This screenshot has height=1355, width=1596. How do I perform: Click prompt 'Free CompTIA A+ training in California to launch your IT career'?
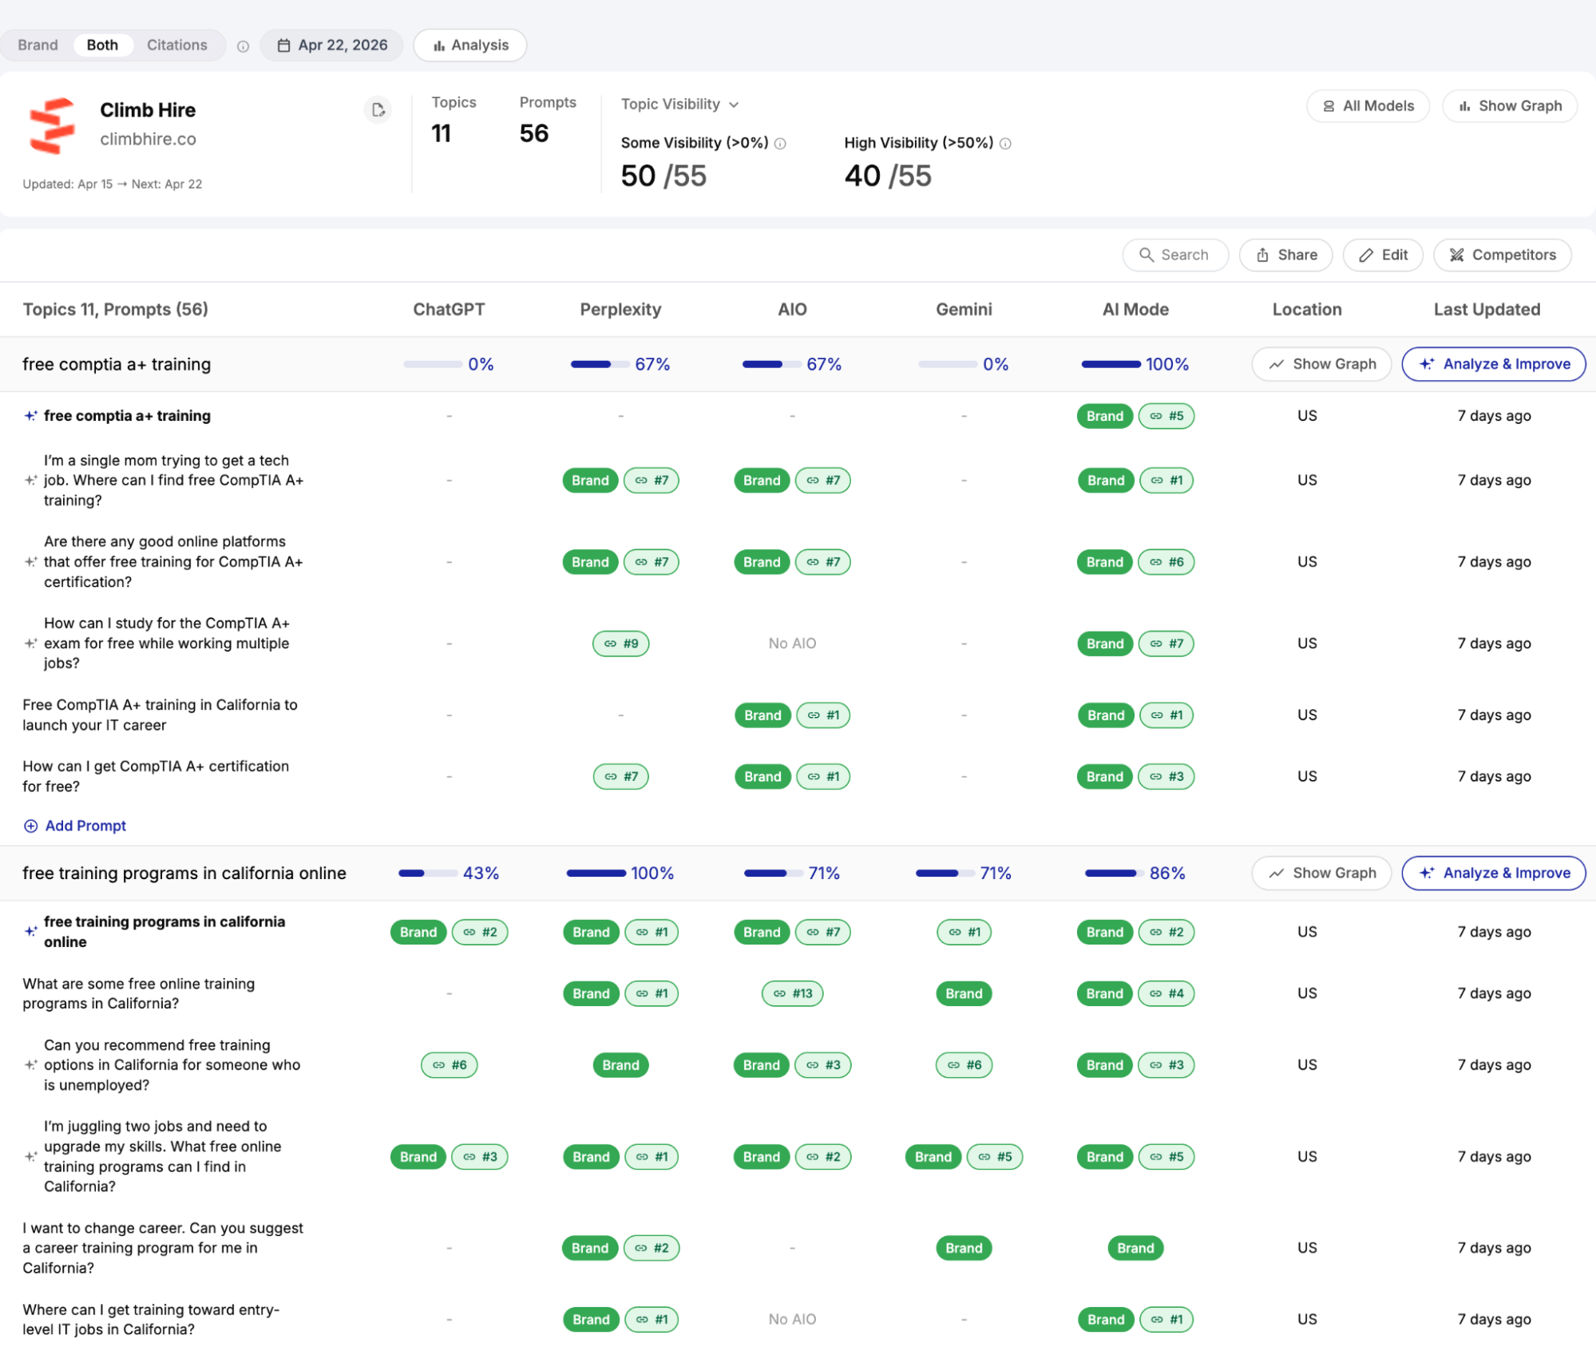(160, 715)
